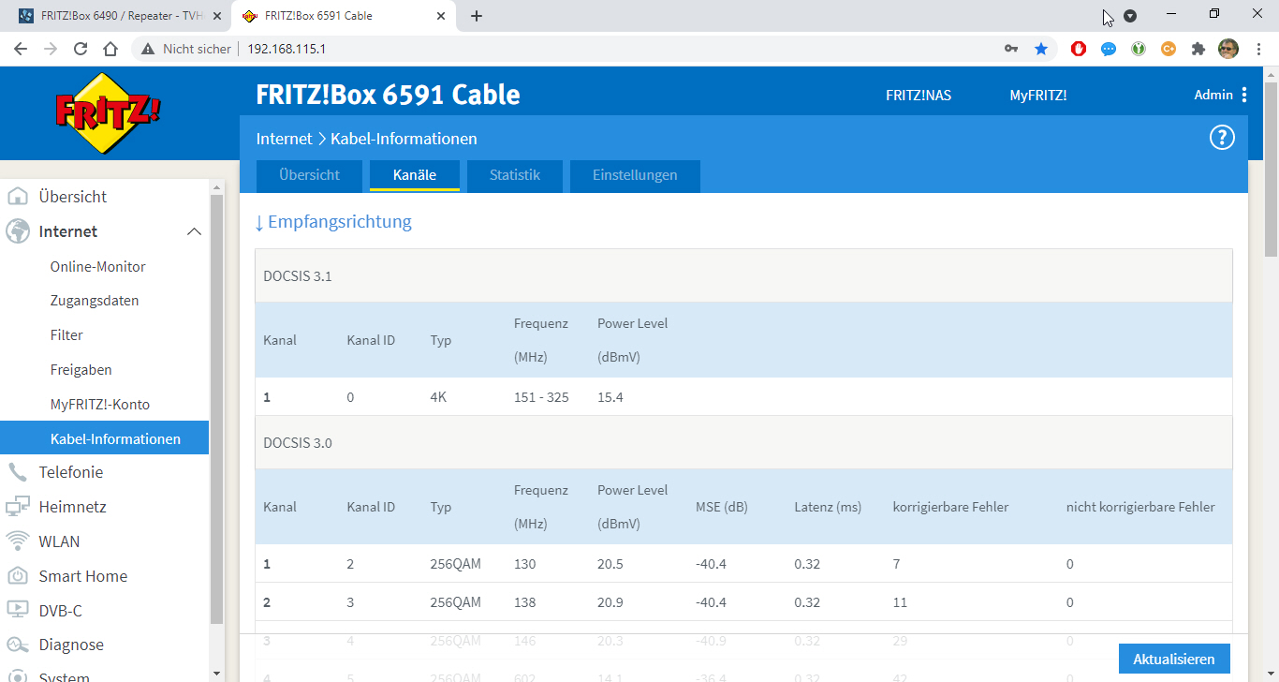Click the Übersicht home icon in sidebar

coord(18,197)
